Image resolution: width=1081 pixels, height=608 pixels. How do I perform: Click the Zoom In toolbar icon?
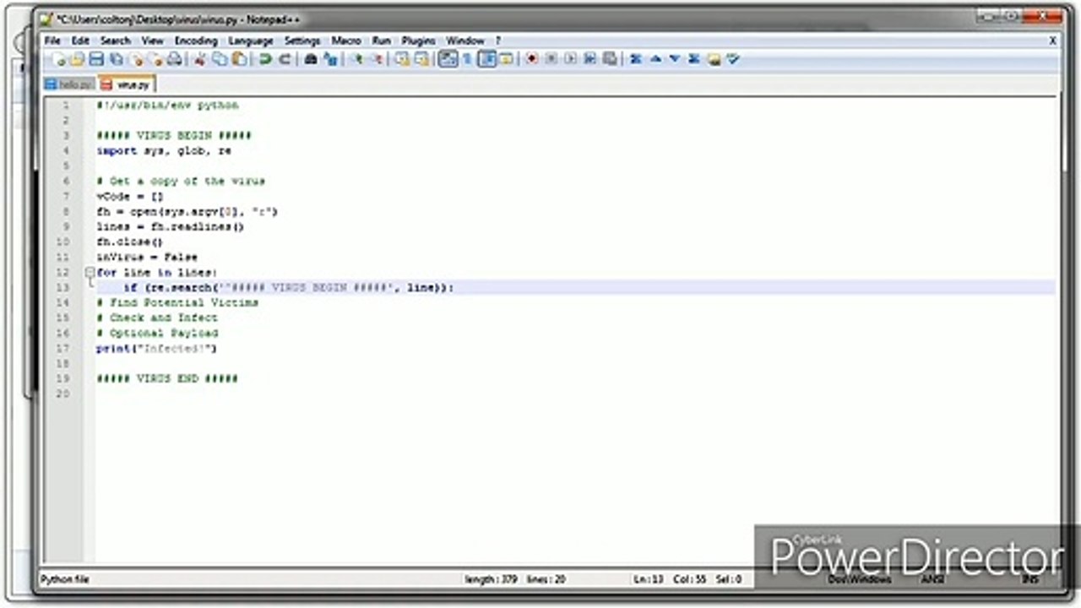pos(356,59)
